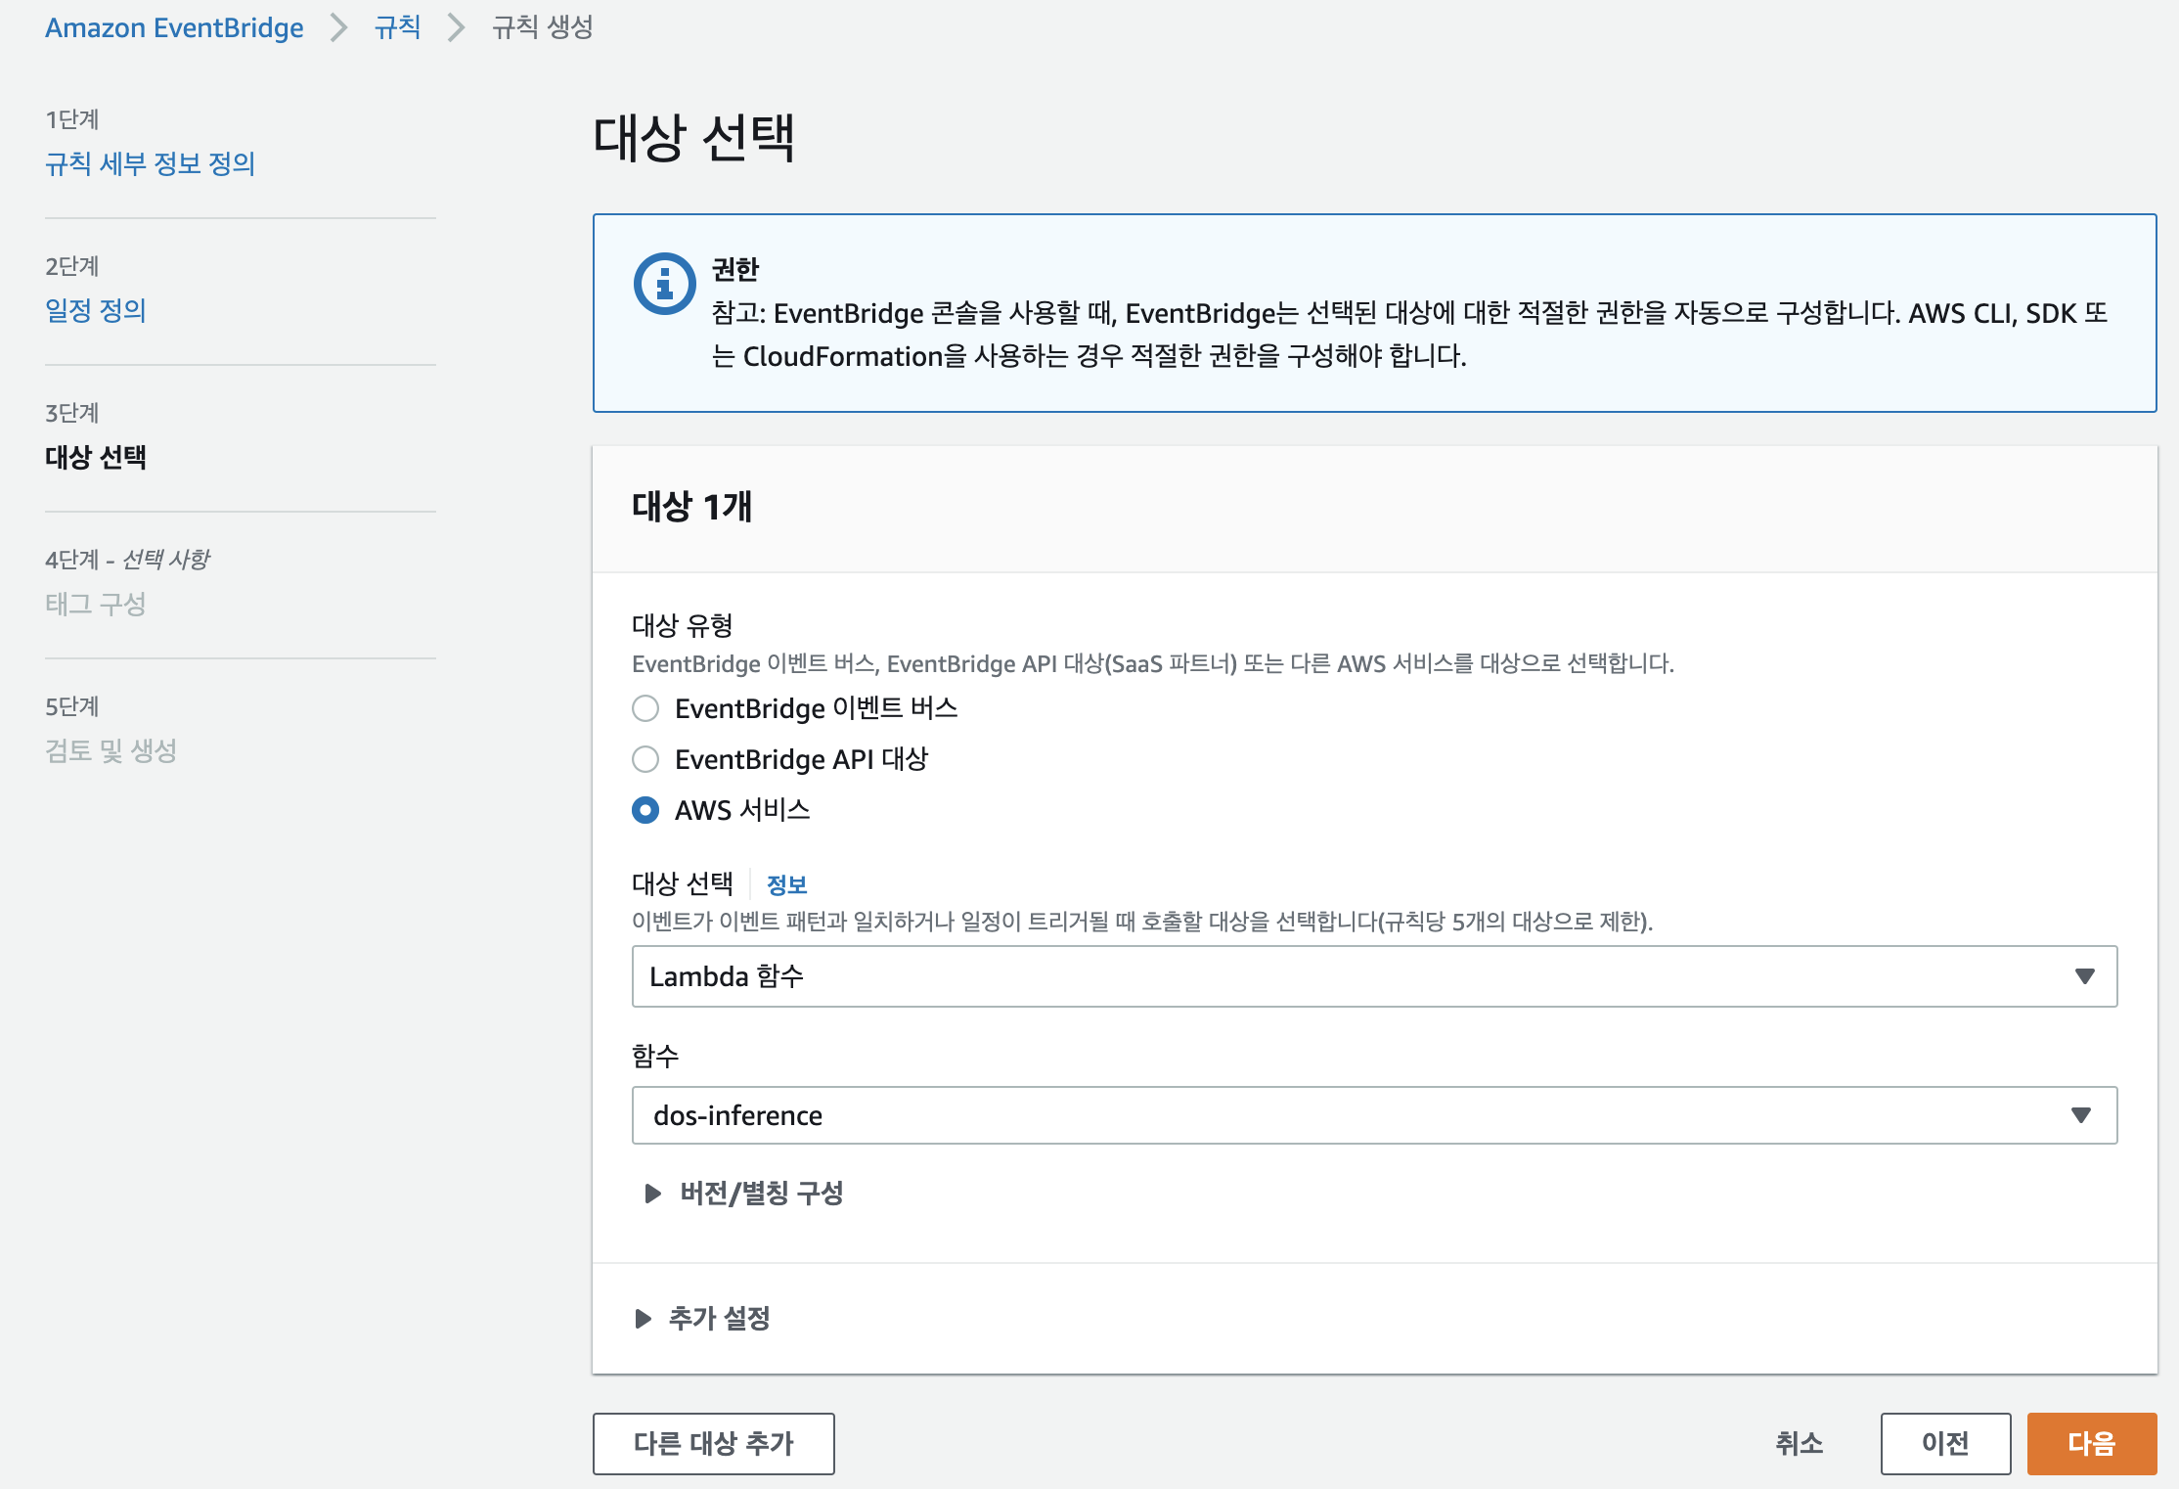
Task: Go to step 1 규칙 세부 정보 정의
Action: tap(150, 163)
